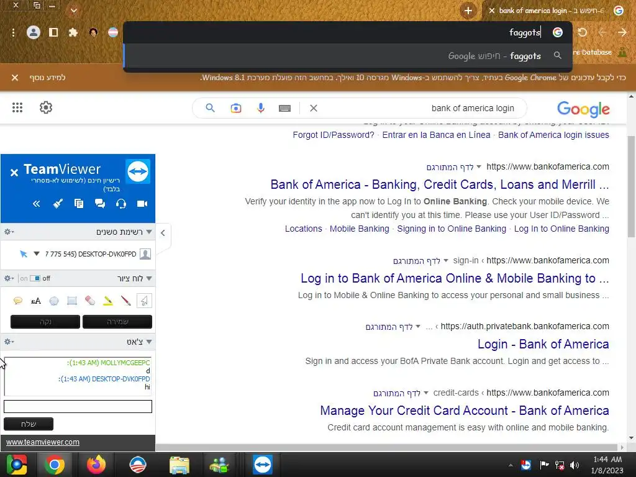636x477 pixels.
Task: Open Chrome three-dot menu
Action: (14, 32)
